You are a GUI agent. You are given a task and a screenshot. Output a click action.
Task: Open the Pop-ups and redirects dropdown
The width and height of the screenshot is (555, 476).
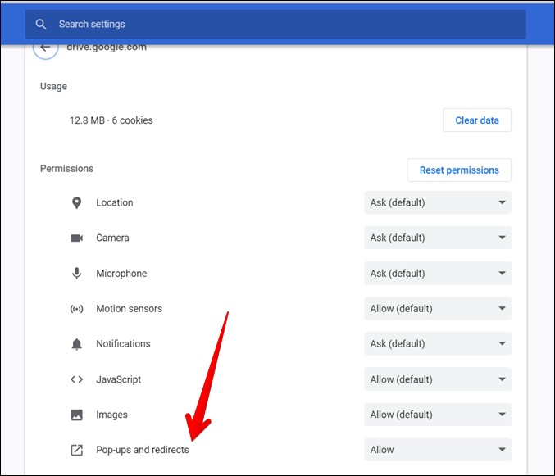(x=438, y=450)
